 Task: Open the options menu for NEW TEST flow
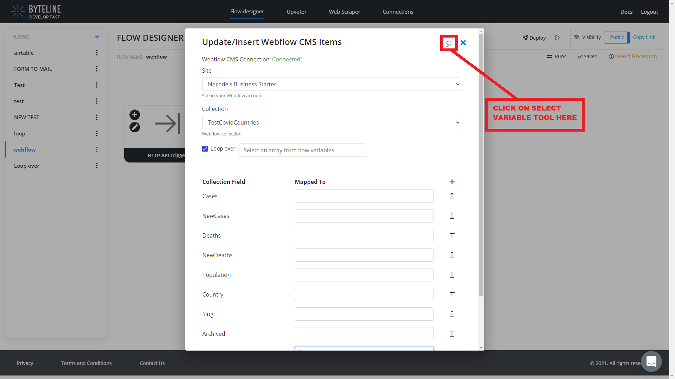click(x=97, y=117)
